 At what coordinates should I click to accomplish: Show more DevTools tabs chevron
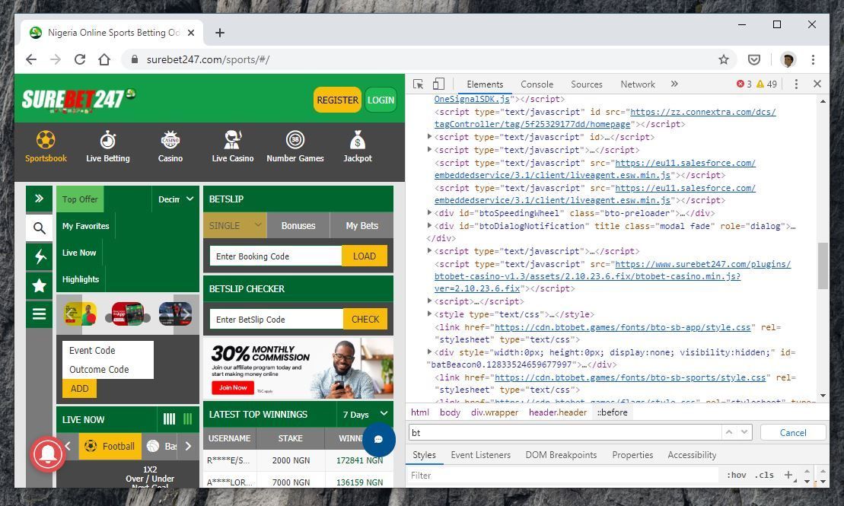coord(674,84)
